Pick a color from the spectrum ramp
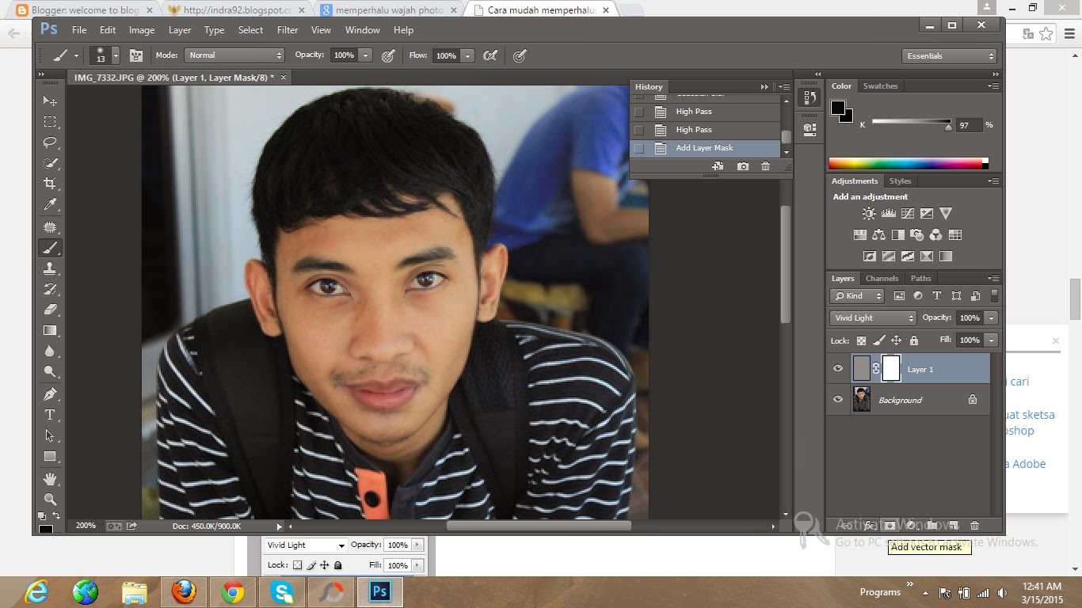The width and height of the screenshot is (1082, 608). click(x=908, y=164)
